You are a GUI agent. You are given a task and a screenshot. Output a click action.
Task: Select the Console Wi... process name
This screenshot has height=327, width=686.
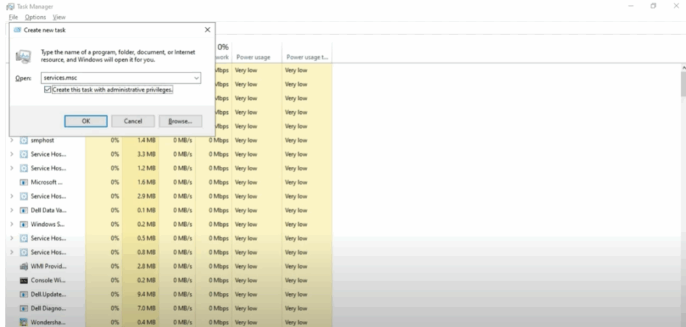tap(48, 281)
